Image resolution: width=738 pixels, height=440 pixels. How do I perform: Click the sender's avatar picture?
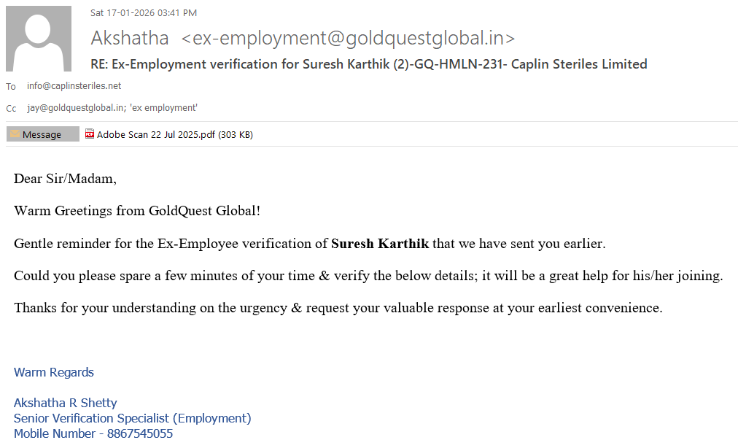click(39, 39)
